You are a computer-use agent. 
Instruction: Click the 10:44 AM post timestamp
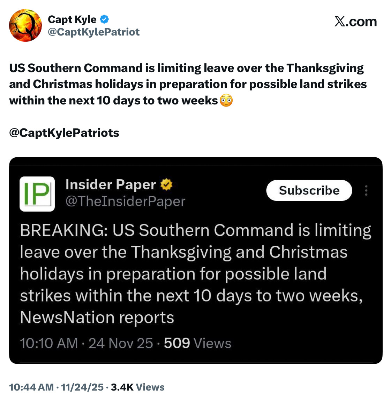(31, 387)
